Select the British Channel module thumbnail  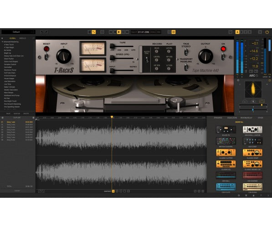point(226,141)
